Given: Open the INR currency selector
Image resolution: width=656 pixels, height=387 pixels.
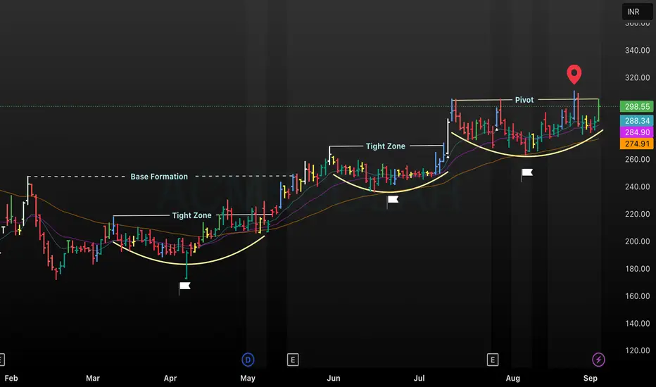Looking at the screenshot, I should coord(637,12).
